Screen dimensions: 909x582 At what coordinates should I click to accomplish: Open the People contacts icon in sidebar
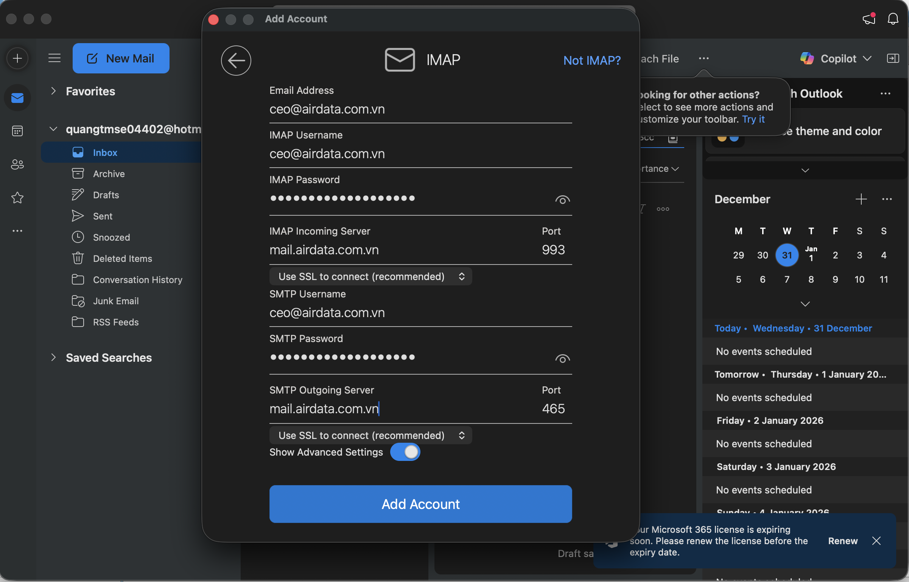(17, 164)
